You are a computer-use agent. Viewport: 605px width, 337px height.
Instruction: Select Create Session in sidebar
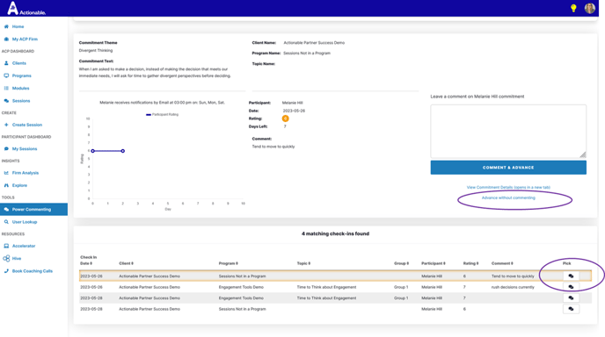coord(27,125)
